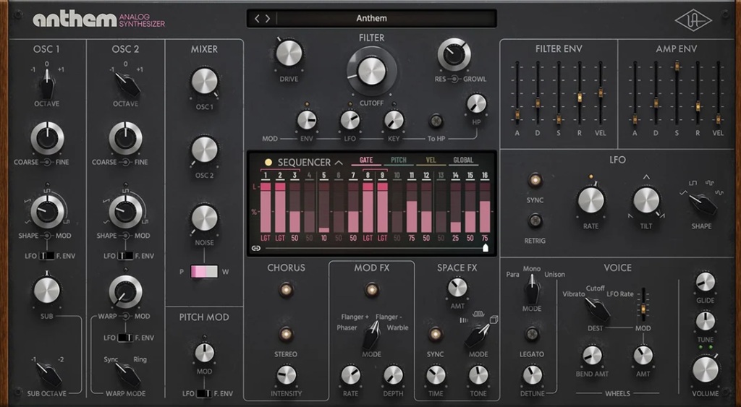The image size is (741, 407).
Task: Click the LFO TILT knob
Action: tap(646, 200)
